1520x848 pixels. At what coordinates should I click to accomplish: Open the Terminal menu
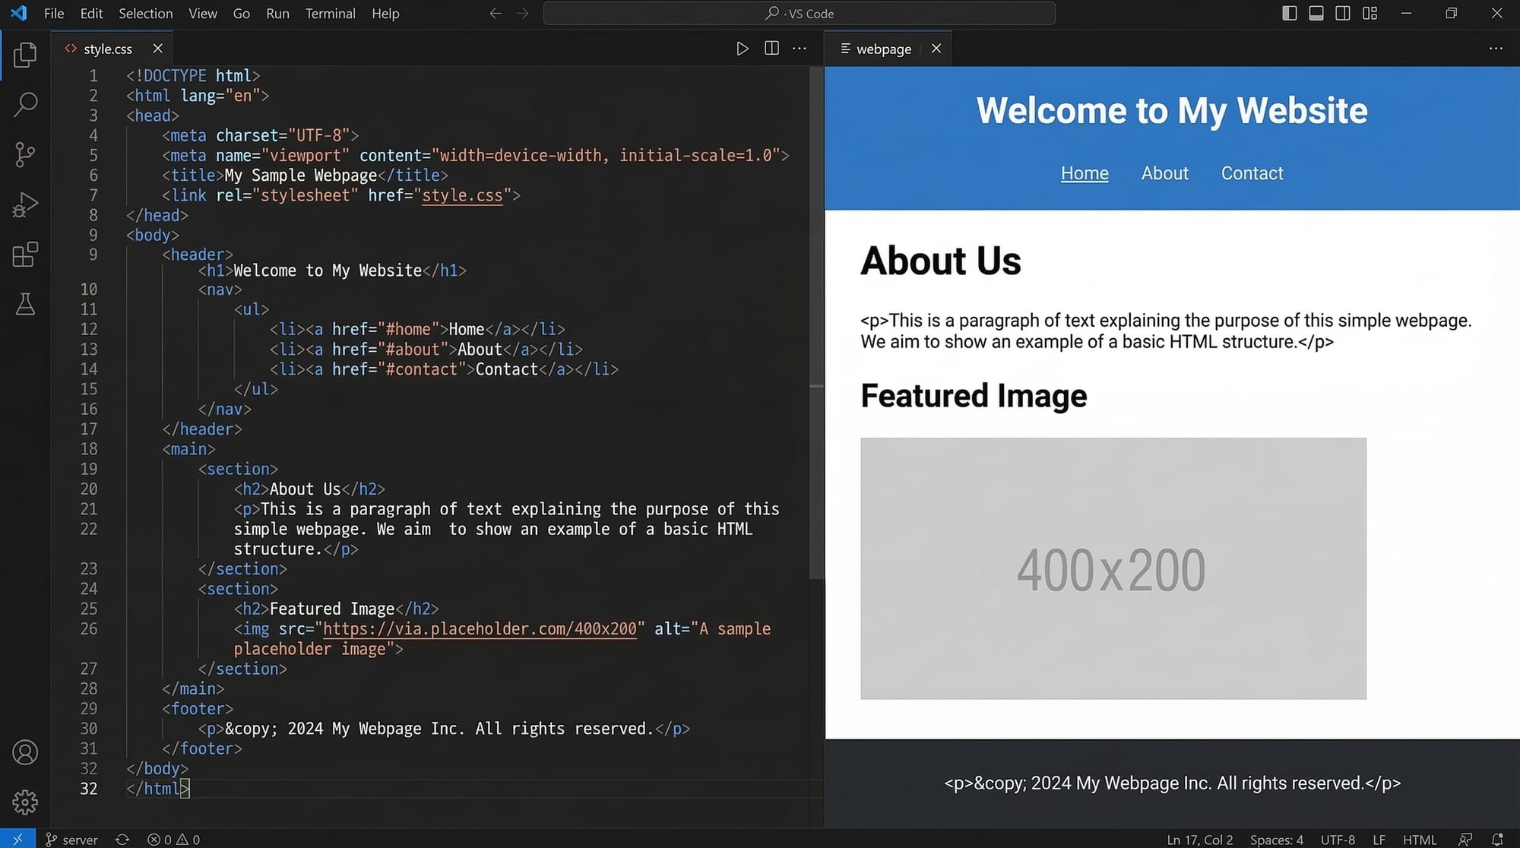[x=330, y=14]
